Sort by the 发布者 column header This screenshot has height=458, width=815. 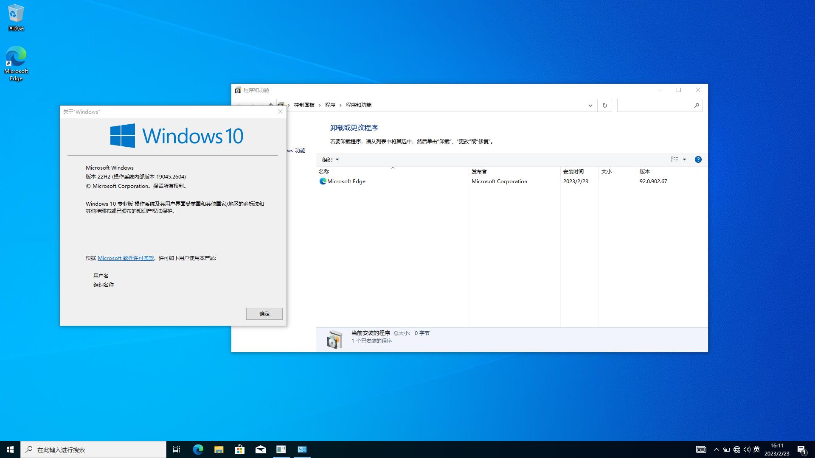pyautogui.click(x=515, y=171)
